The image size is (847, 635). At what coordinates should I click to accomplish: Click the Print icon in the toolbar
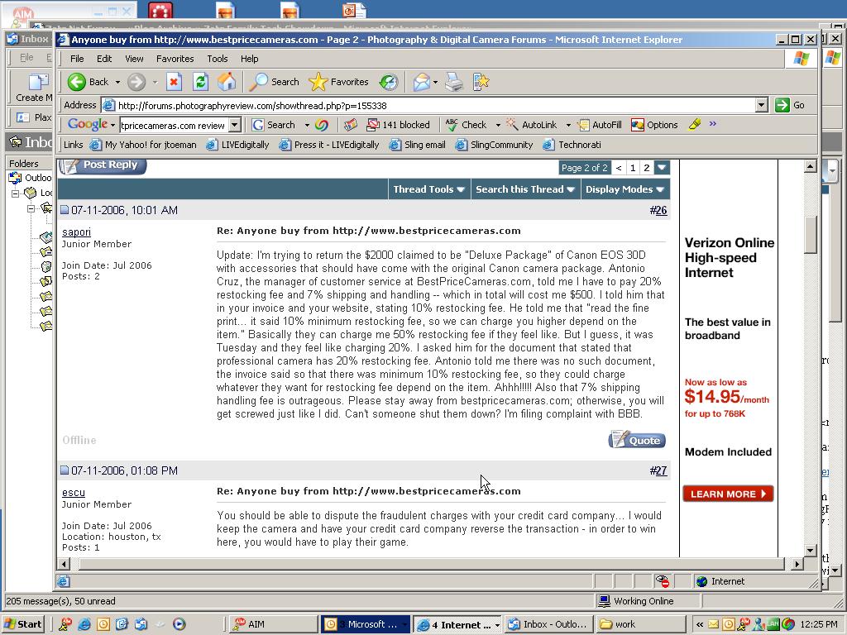click(x=454, y=82)
